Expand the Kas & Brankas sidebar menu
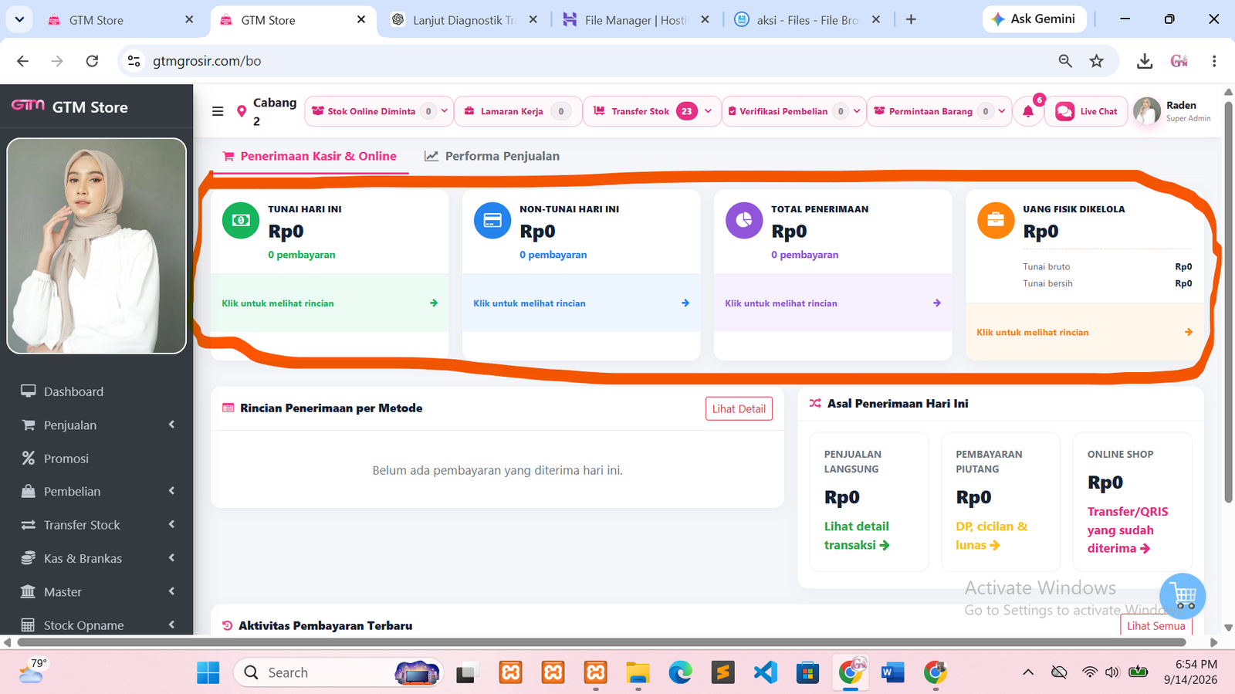Screen dimensions: 1235x694 coord(96,558)
